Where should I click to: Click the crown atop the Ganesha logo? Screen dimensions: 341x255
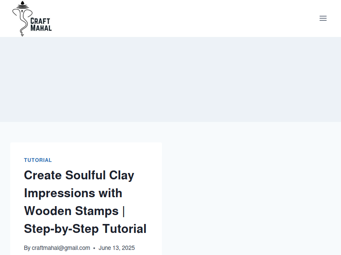pyautogui.click(x=23, y=5)
